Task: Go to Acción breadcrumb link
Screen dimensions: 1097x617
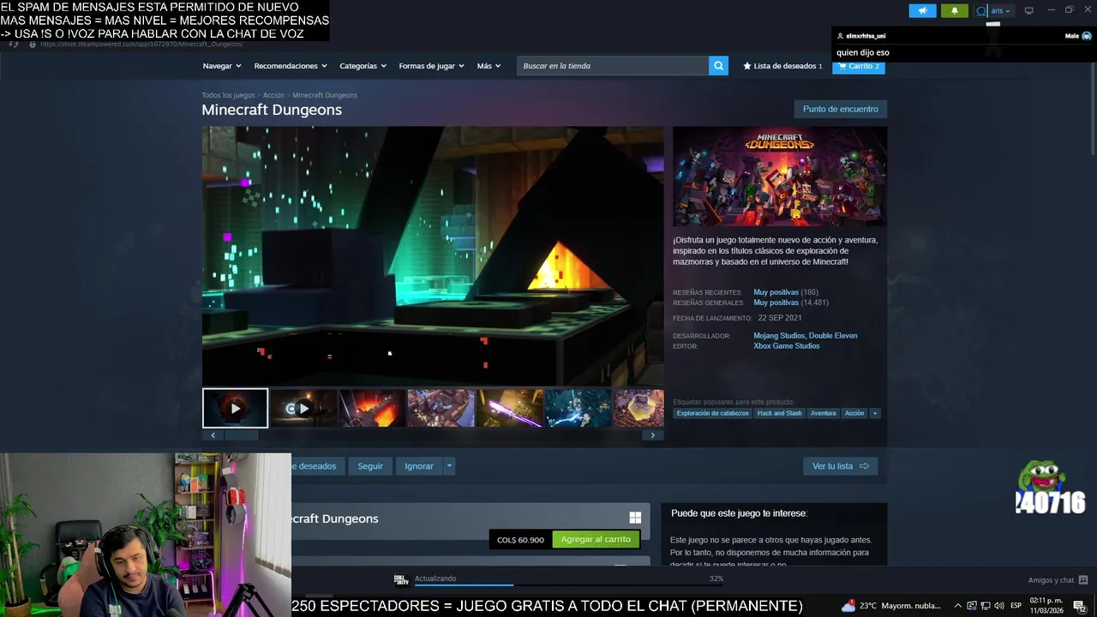Action: (273, 95)
